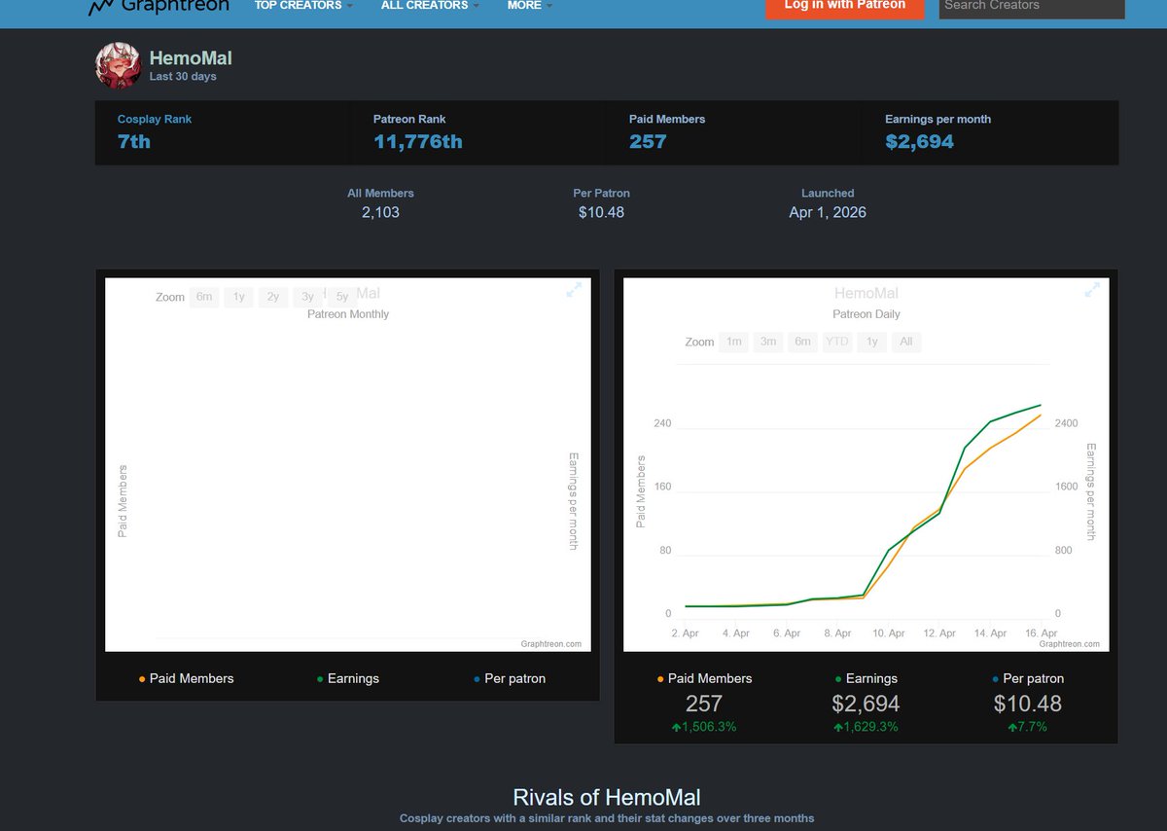1167x831 pixels.
Task: Click Graphtreon.com credit on Monthly chart
Action: tap(550, 643)
